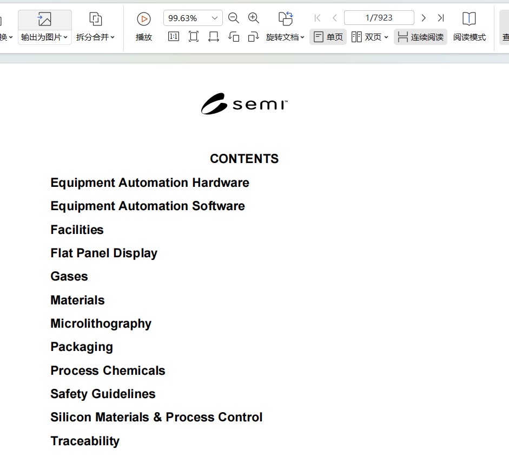Viewport: 509px width, 475px height.
Task: Open the 输出为图片 dropdown arrow
Action: 65,37
